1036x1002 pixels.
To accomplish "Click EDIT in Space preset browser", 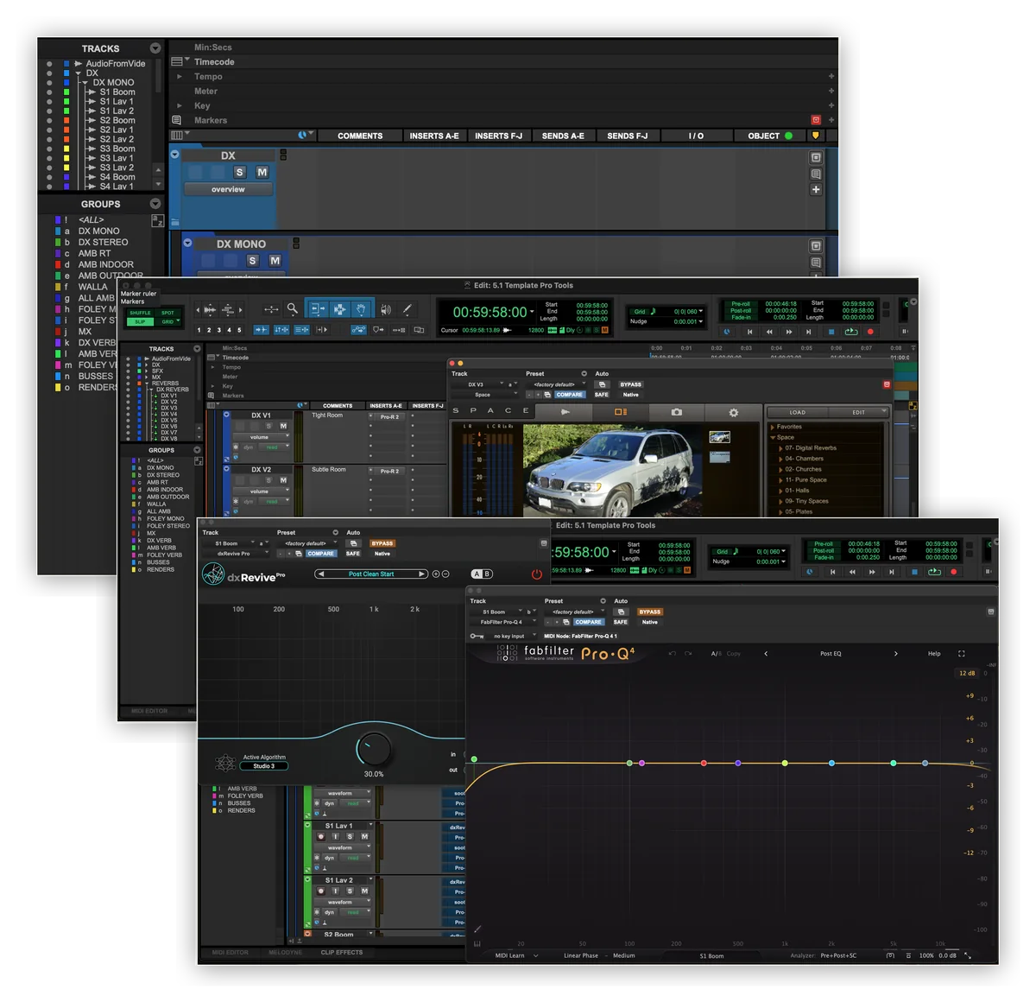I will (858, 412).
